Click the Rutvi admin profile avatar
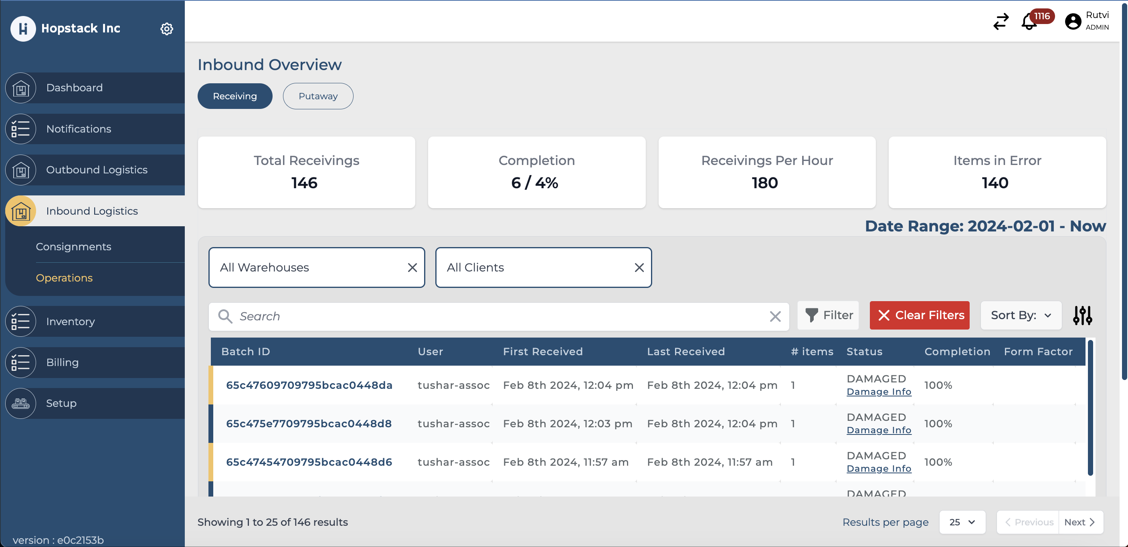The image size is (1128, 547). (x=1073, y=21)
